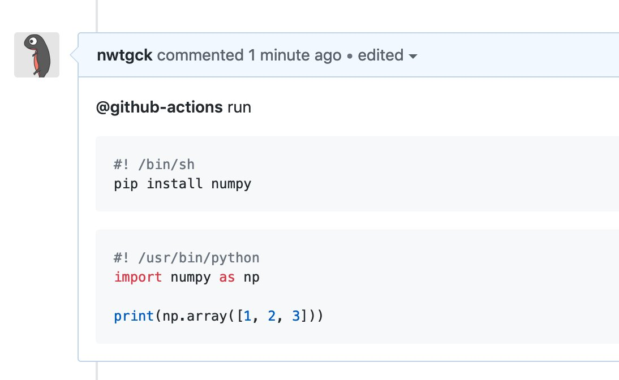
Task: Click the print statement in Python code
Action: pyautogui.click(x=218, y=316)
